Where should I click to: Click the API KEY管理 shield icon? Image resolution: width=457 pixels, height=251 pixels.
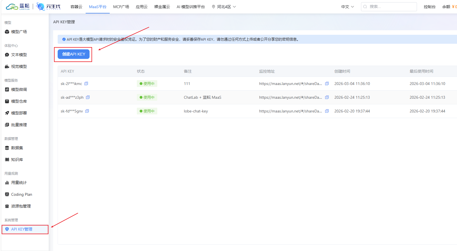(x=7, y=229)
